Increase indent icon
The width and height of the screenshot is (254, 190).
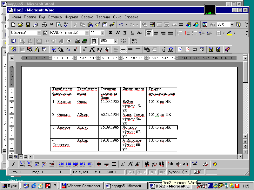[209, 33]
